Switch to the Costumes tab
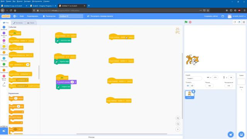This screenshot has height=139, width=247. click(18, 23)
